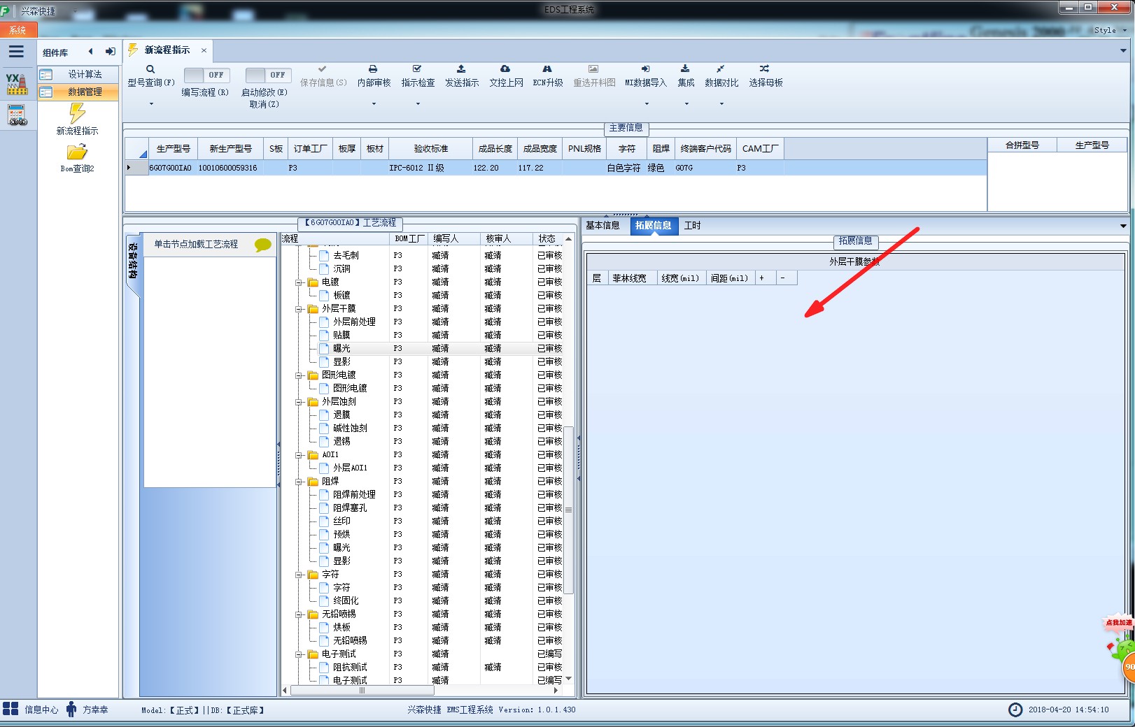Collapse the 外层蚀刻 tree node
This screenshot has width=1135, height=727.
299,402
